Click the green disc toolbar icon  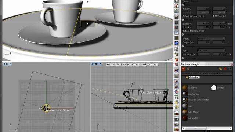coord(177,11)
